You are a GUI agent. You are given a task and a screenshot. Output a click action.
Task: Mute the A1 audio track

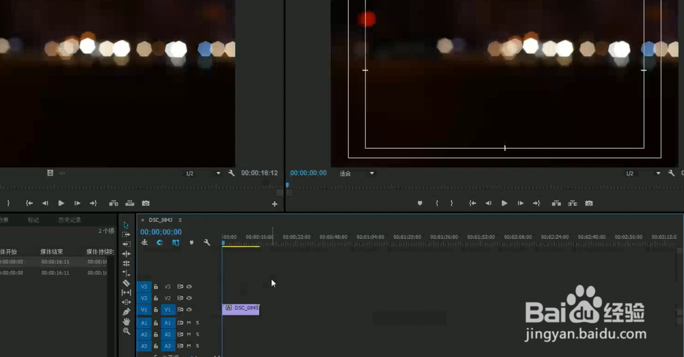click(189, 323)
